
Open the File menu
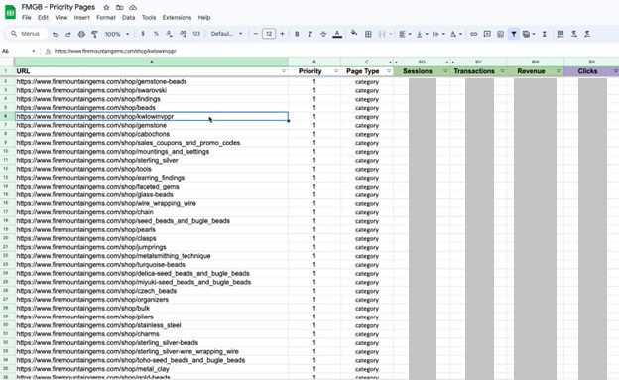pyautogui.click(x=27, y=18)
